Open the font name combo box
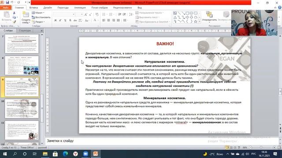Viewport: 282px width, 158px height. point(64,14)
